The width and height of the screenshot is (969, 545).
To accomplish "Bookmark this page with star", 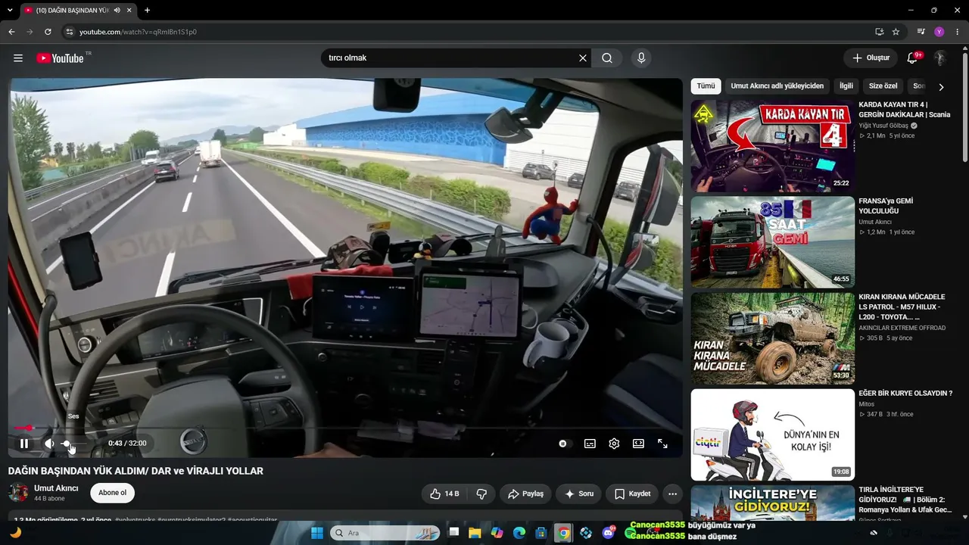I will (x=896, y=32).
